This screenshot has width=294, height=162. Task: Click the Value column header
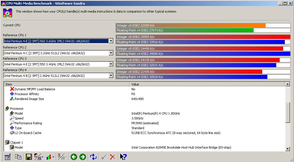(207, 84)
